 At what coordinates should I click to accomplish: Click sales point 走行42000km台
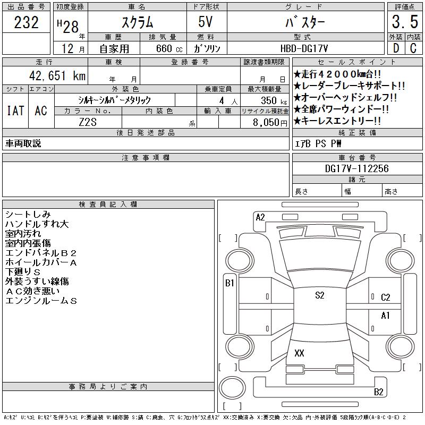point(337,74)
